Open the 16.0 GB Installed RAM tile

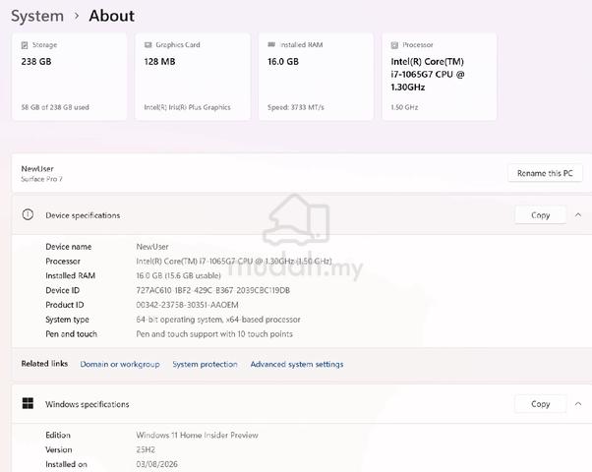click(316, 77)
